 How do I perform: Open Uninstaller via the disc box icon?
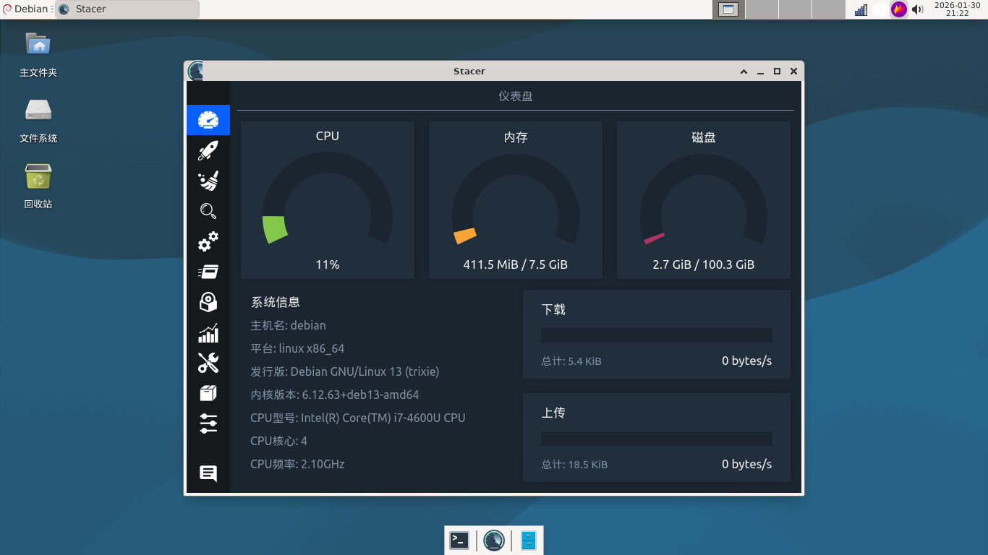(208, 302)
